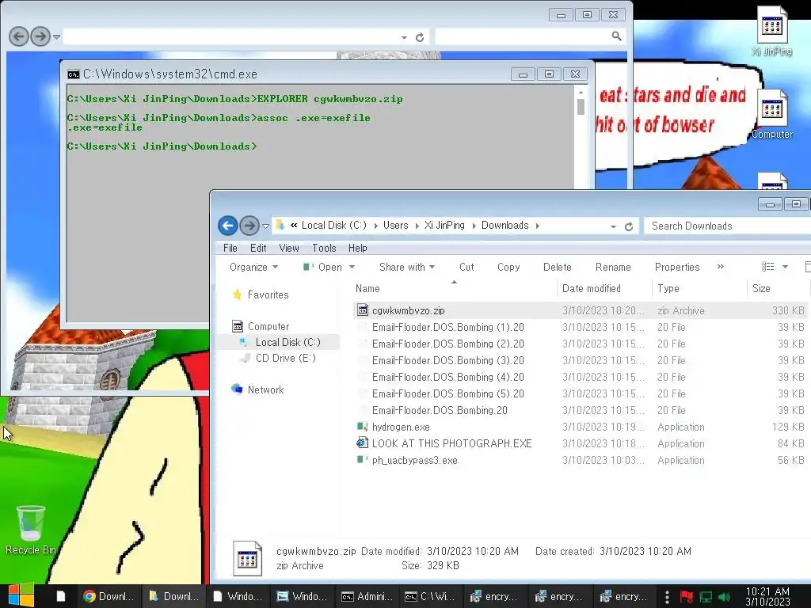Expand the arrow next to Open

click(352, 268)
